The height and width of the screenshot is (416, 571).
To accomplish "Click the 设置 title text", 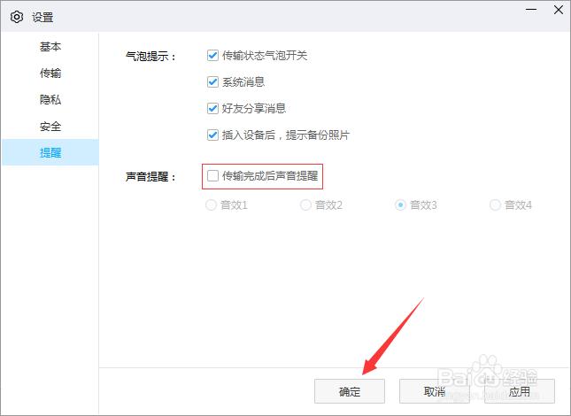I will tap(42, 18).
